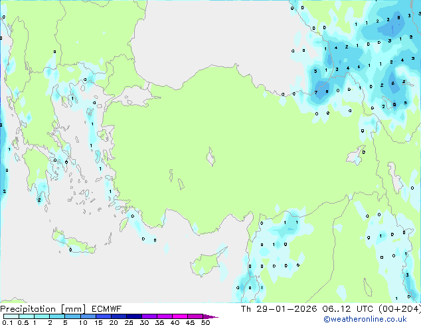Select the 0.5–1 mm legend color box
The image size is (421, 325).
(27, 316)
